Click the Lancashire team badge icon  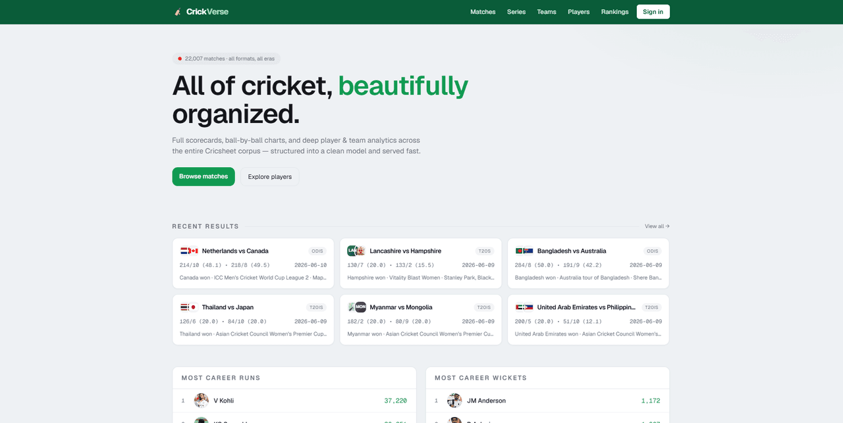click(x=352, y=251)
